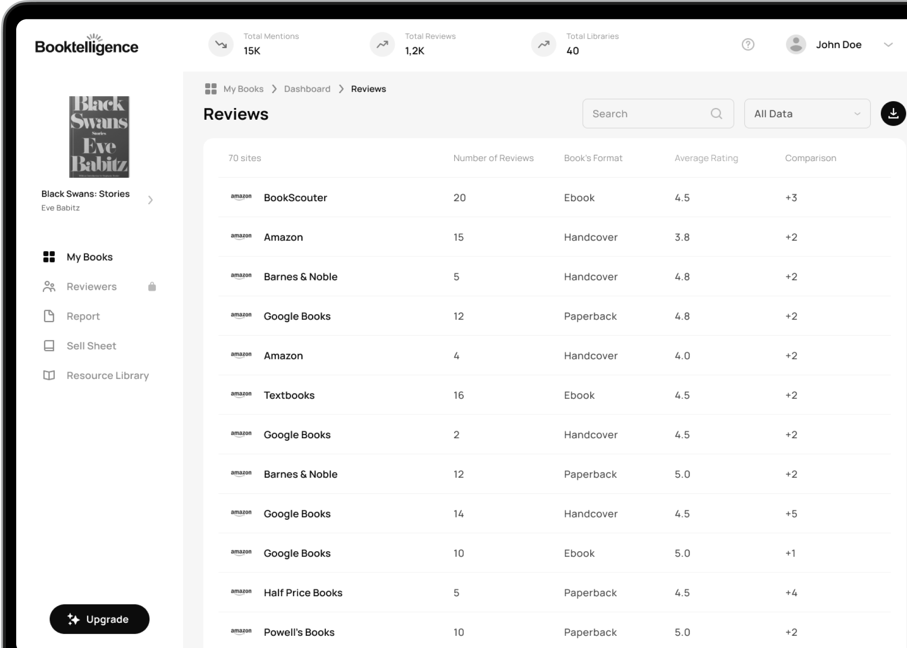Screen dimensions: 907x648
Task: Click the Total Reviews 1,2K value
Action: [414, 51]
